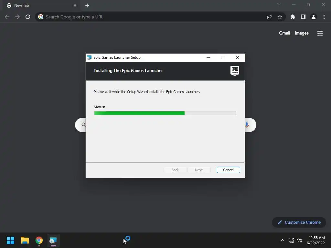The width and height of the screenshot is (331, 248).
Task: Click the Google icon in address bar
Action: click(x=41, y=17)
